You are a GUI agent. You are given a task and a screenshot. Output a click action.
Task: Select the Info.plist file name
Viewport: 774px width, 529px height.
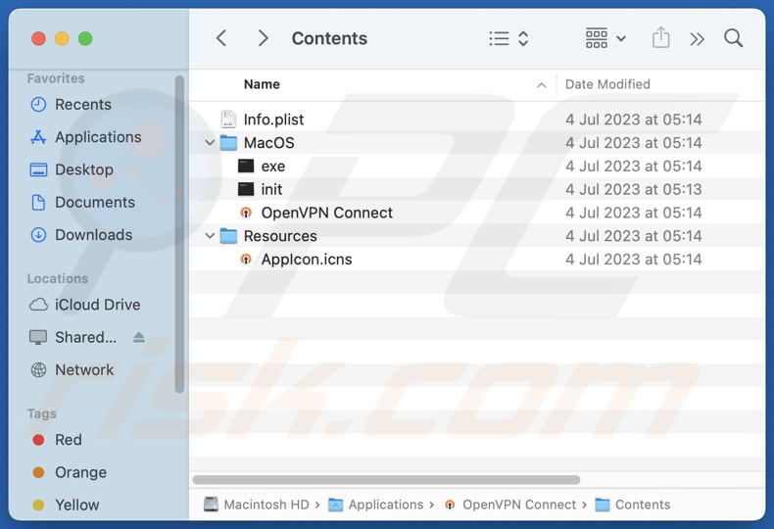pos(273,120)
